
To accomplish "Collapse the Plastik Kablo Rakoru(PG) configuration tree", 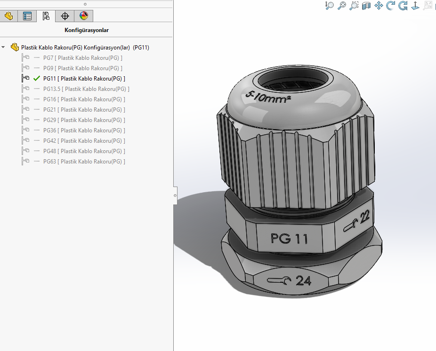I will coord(3,47).
